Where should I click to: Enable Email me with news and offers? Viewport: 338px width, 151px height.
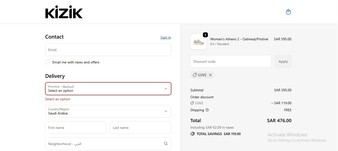48,62
